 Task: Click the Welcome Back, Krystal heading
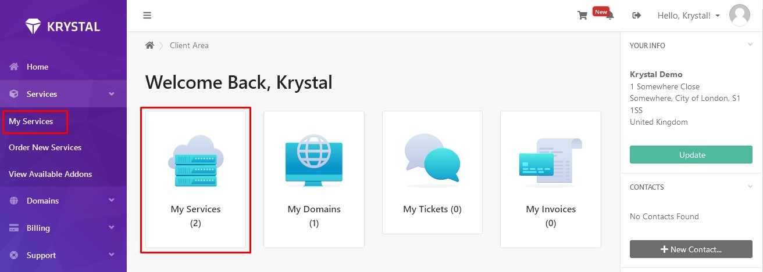[x=238, y=82]
